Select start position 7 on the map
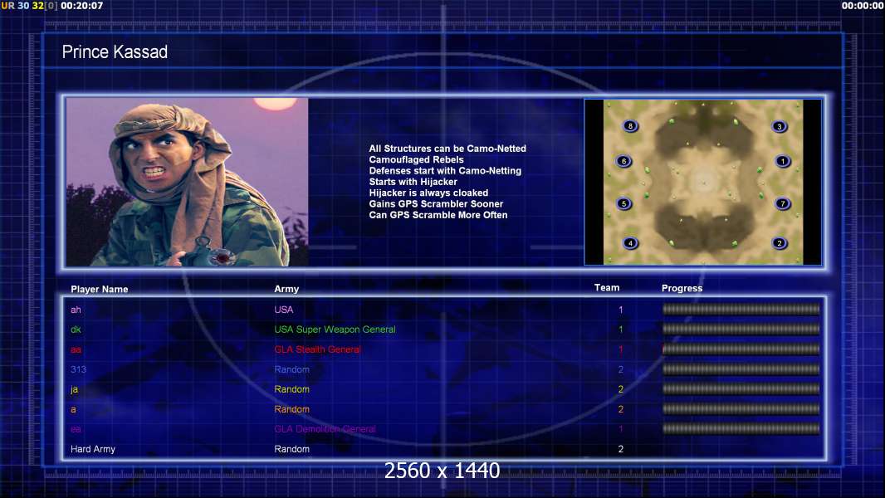 [783, 203]
